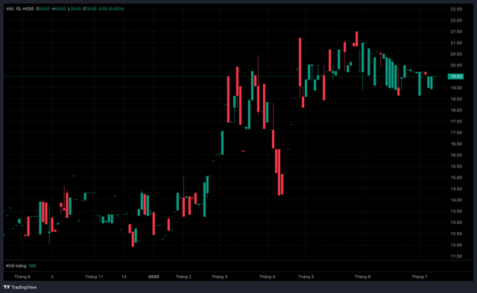
Task: Select the Tháng 7 time axis label
Action: tap(420, 277)
